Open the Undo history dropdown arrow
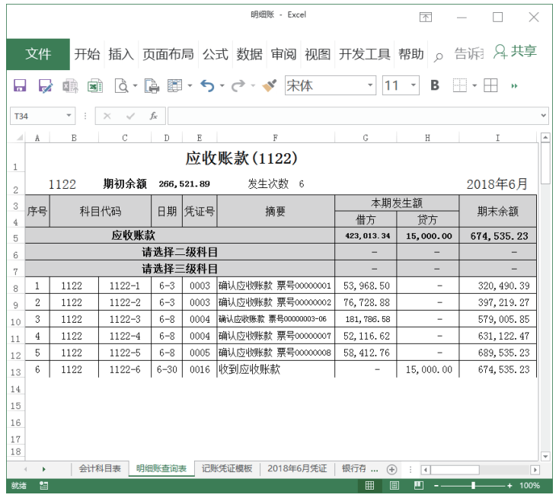The height and width of the screenshot is (498, 559). point(222,85)
